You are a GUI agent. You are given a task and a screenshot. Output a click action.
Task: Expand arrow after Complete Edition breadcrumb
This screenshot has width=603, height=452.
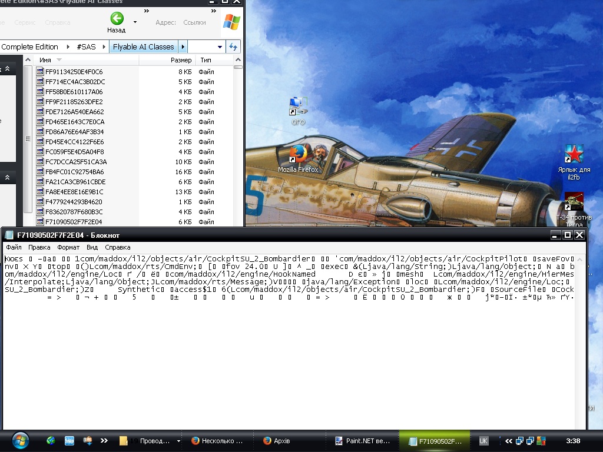68,46
